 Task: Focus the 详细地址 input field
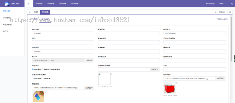(x=63, y=51)
